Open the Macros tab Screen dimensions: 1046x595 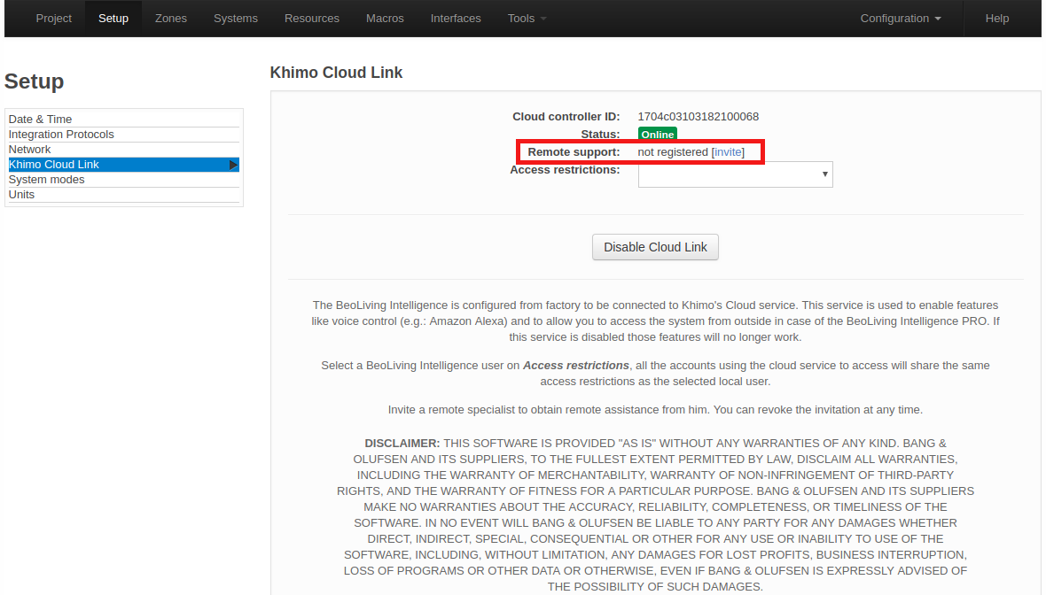(x=385, y=19)
